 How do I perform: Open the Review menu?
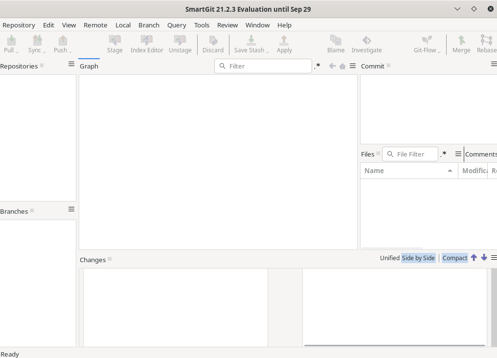click(227, 25)
